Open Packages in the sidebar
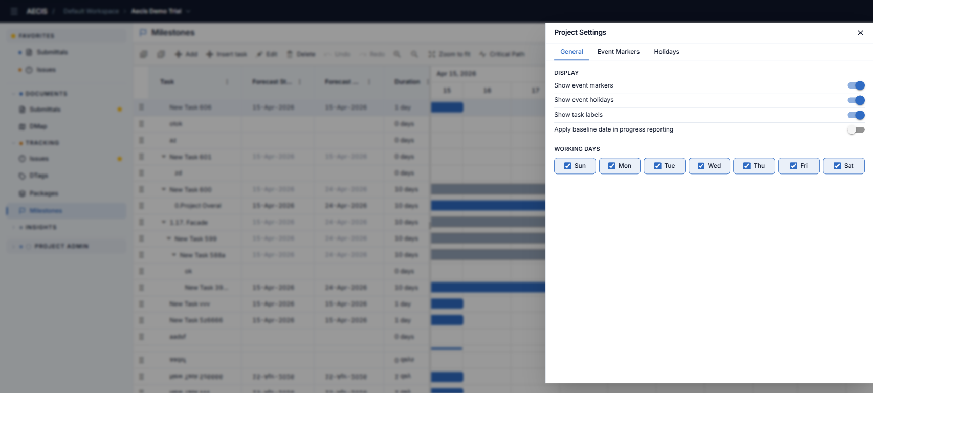 coord(43,193)
